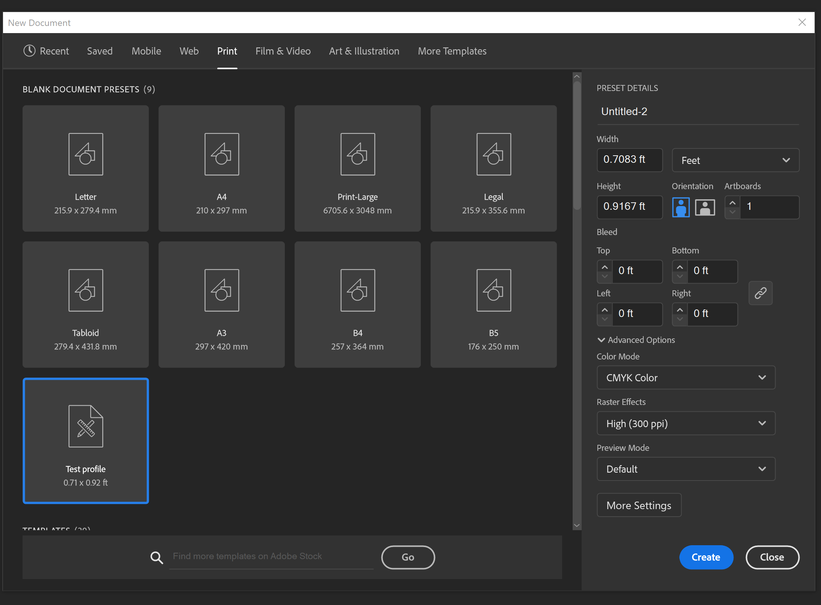821x605 pixels.
Task: Collapse the Advanced Options section
Action: [636, 340]
